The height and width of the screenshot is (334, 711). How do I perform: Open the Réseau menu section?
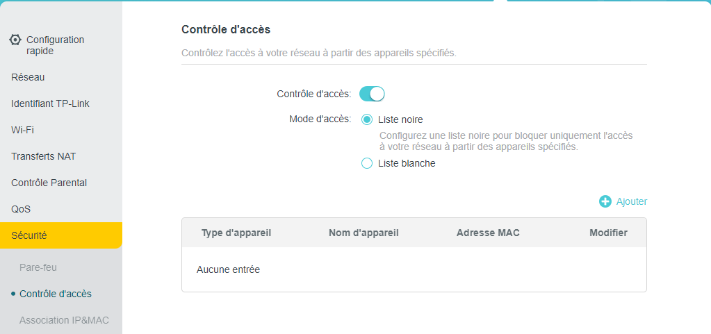28,77
